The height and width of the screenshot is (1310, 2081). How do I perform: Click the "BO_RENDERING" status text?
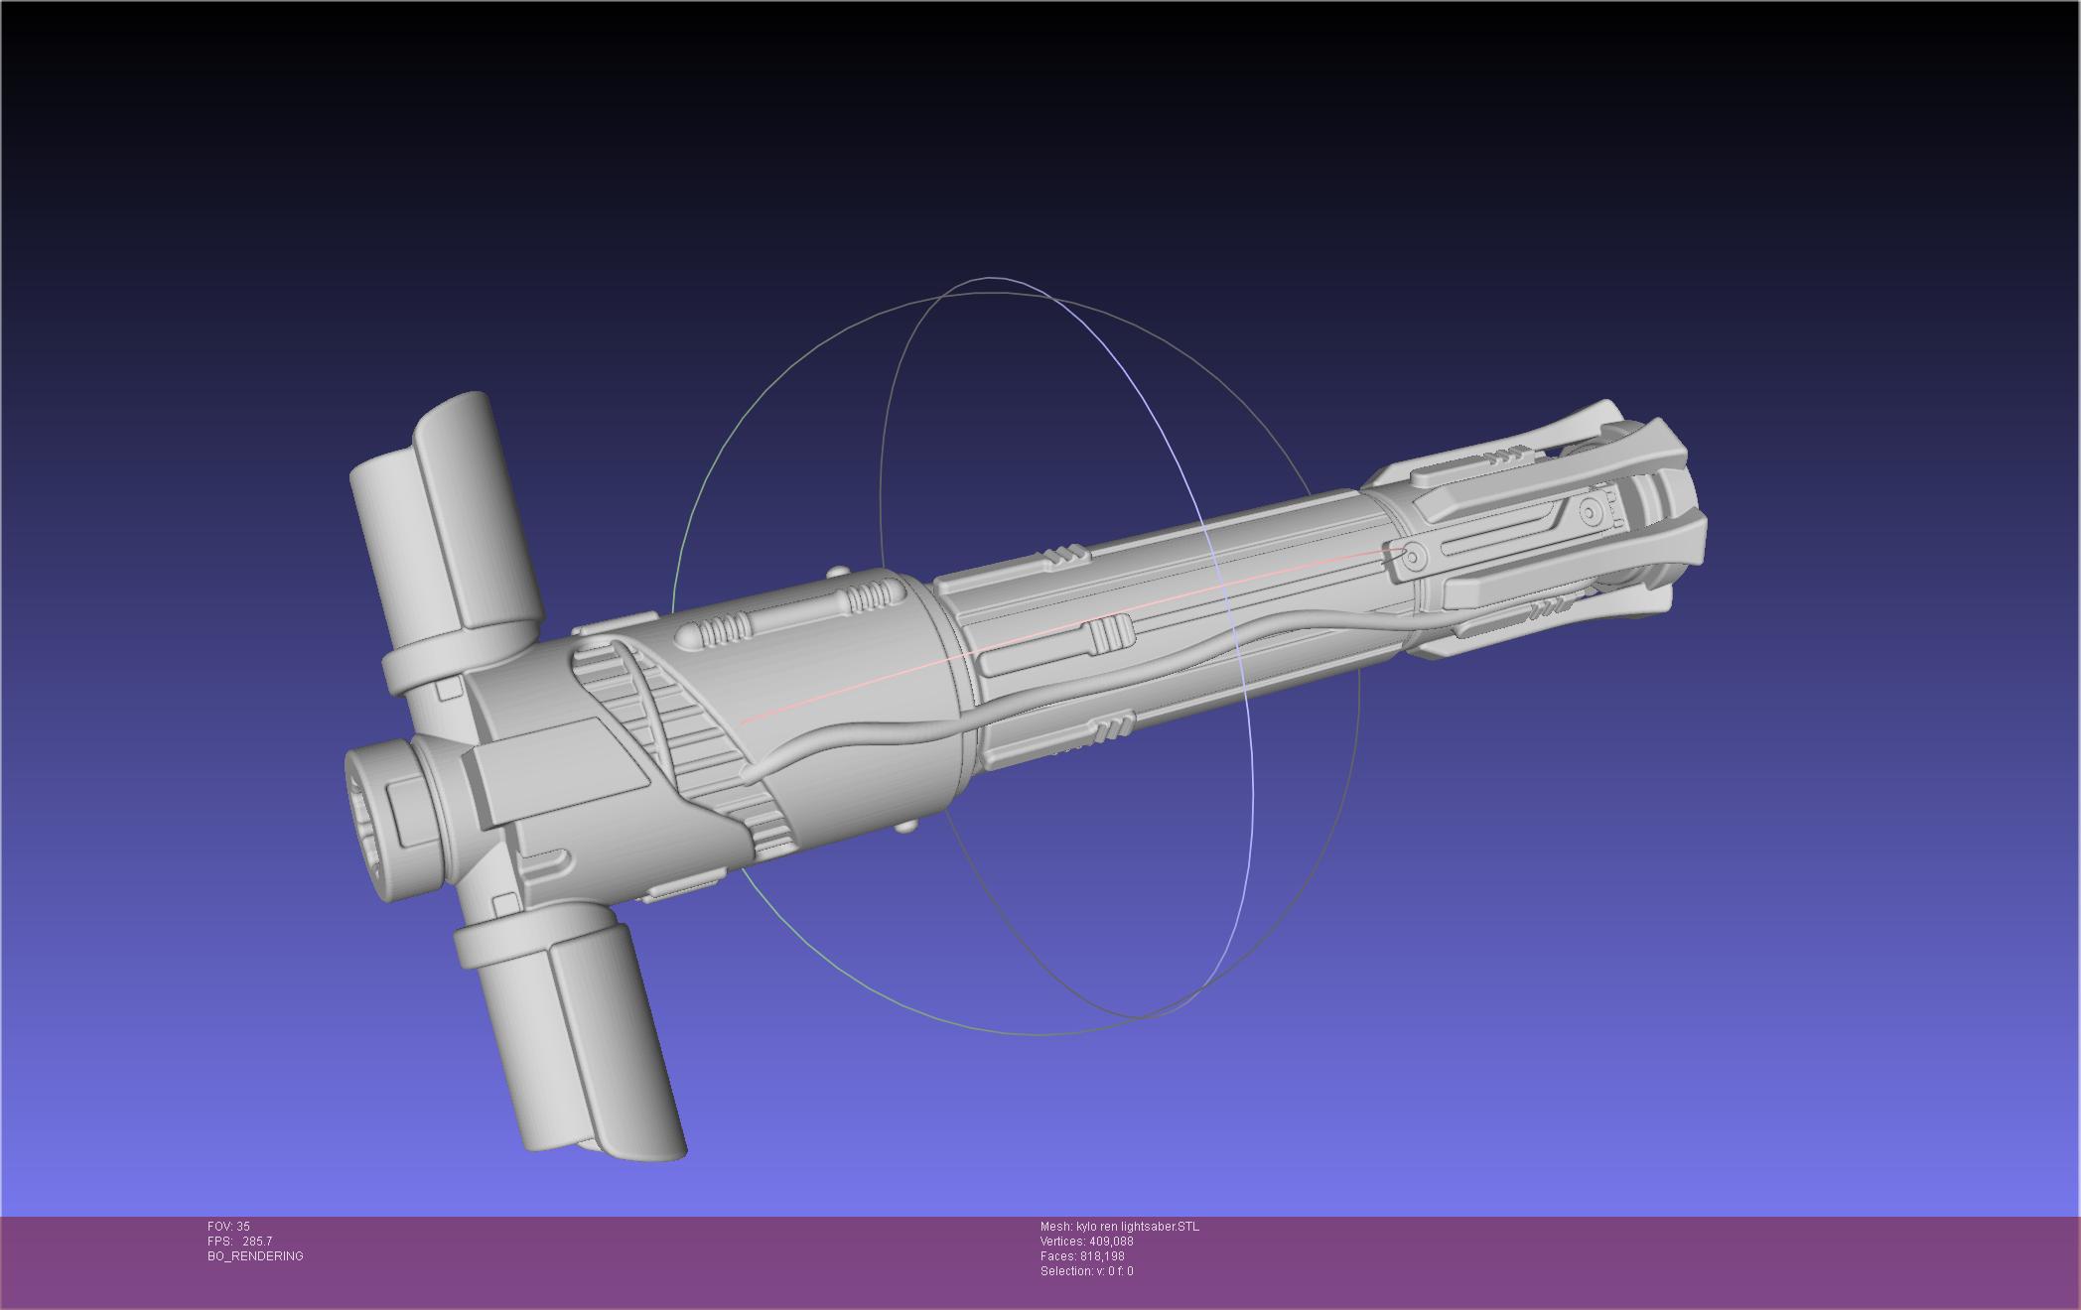click(255, 1256)
